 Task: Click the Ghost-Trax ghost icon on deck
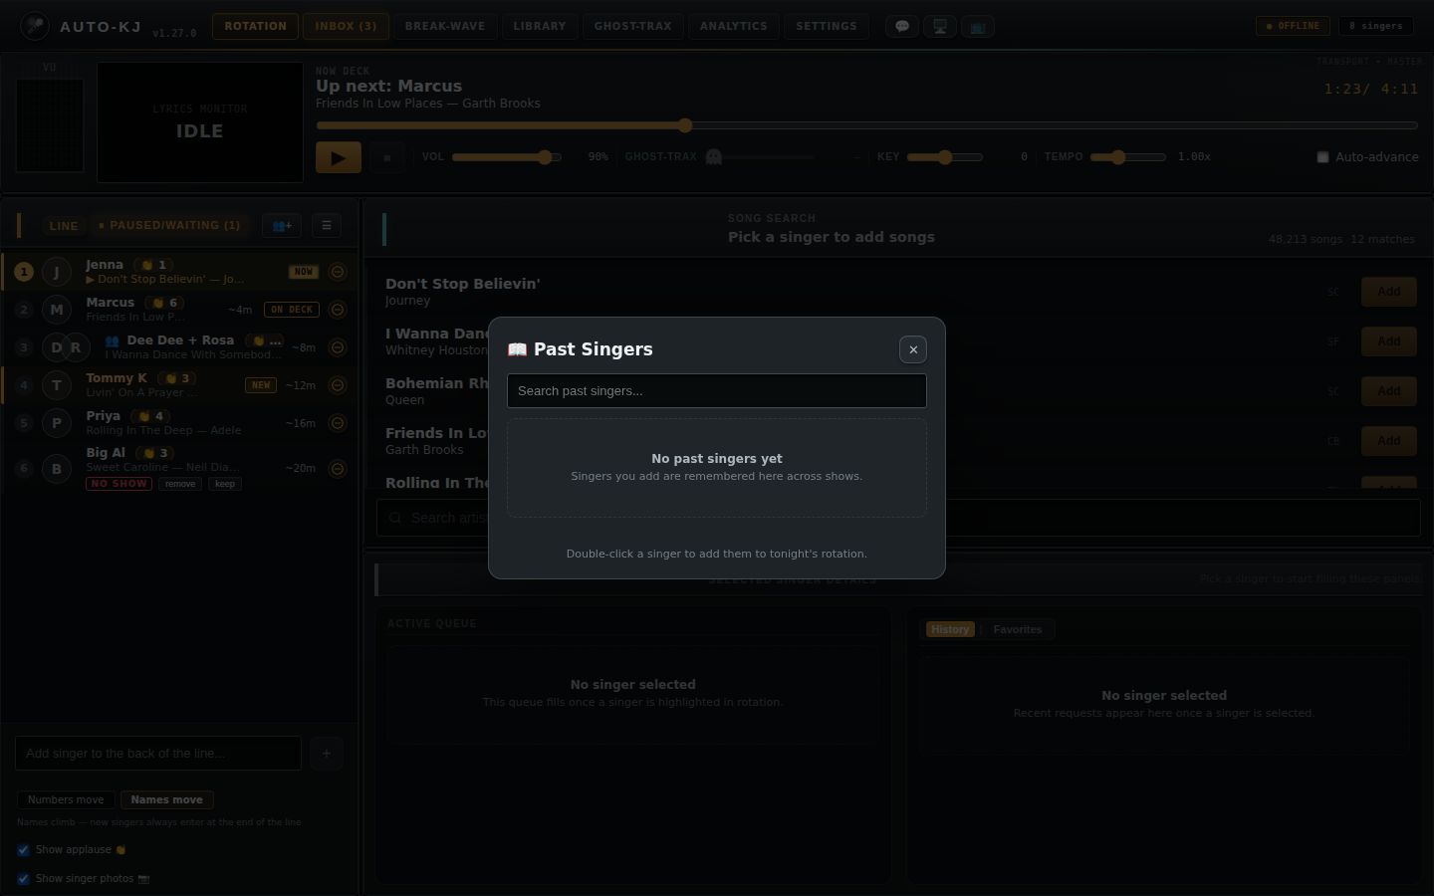coord(713,156)
